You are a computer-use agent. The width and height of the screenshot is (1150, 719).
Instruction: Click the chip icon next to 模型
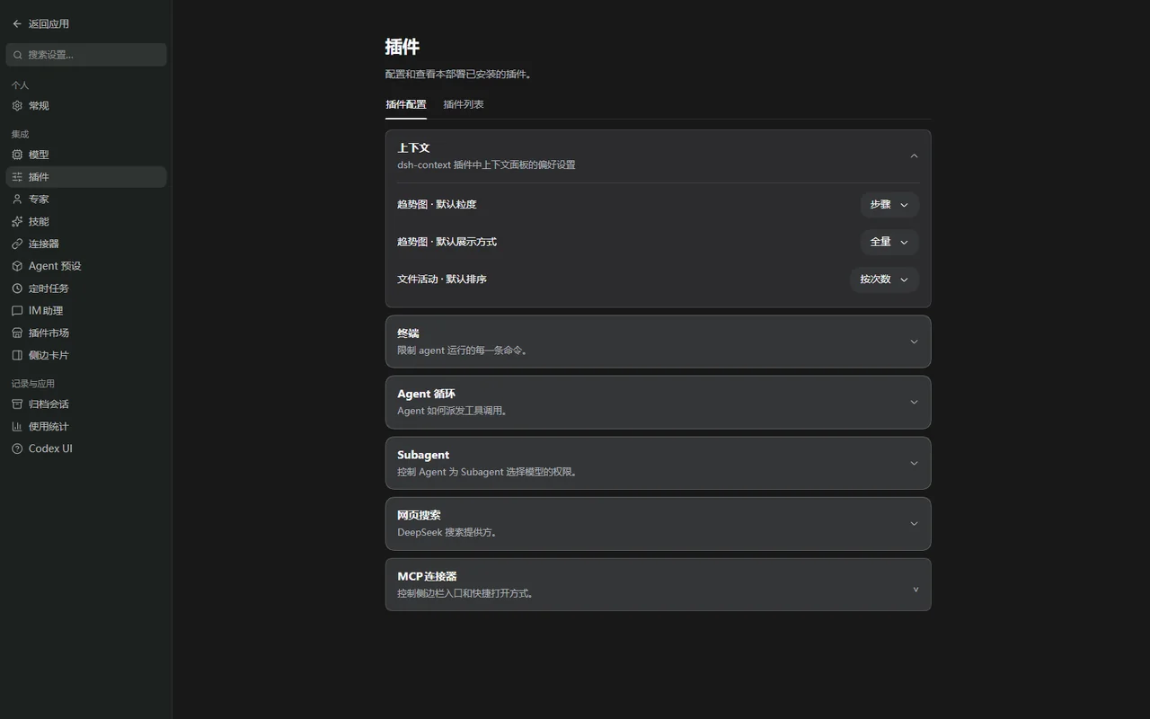(17, 155)
